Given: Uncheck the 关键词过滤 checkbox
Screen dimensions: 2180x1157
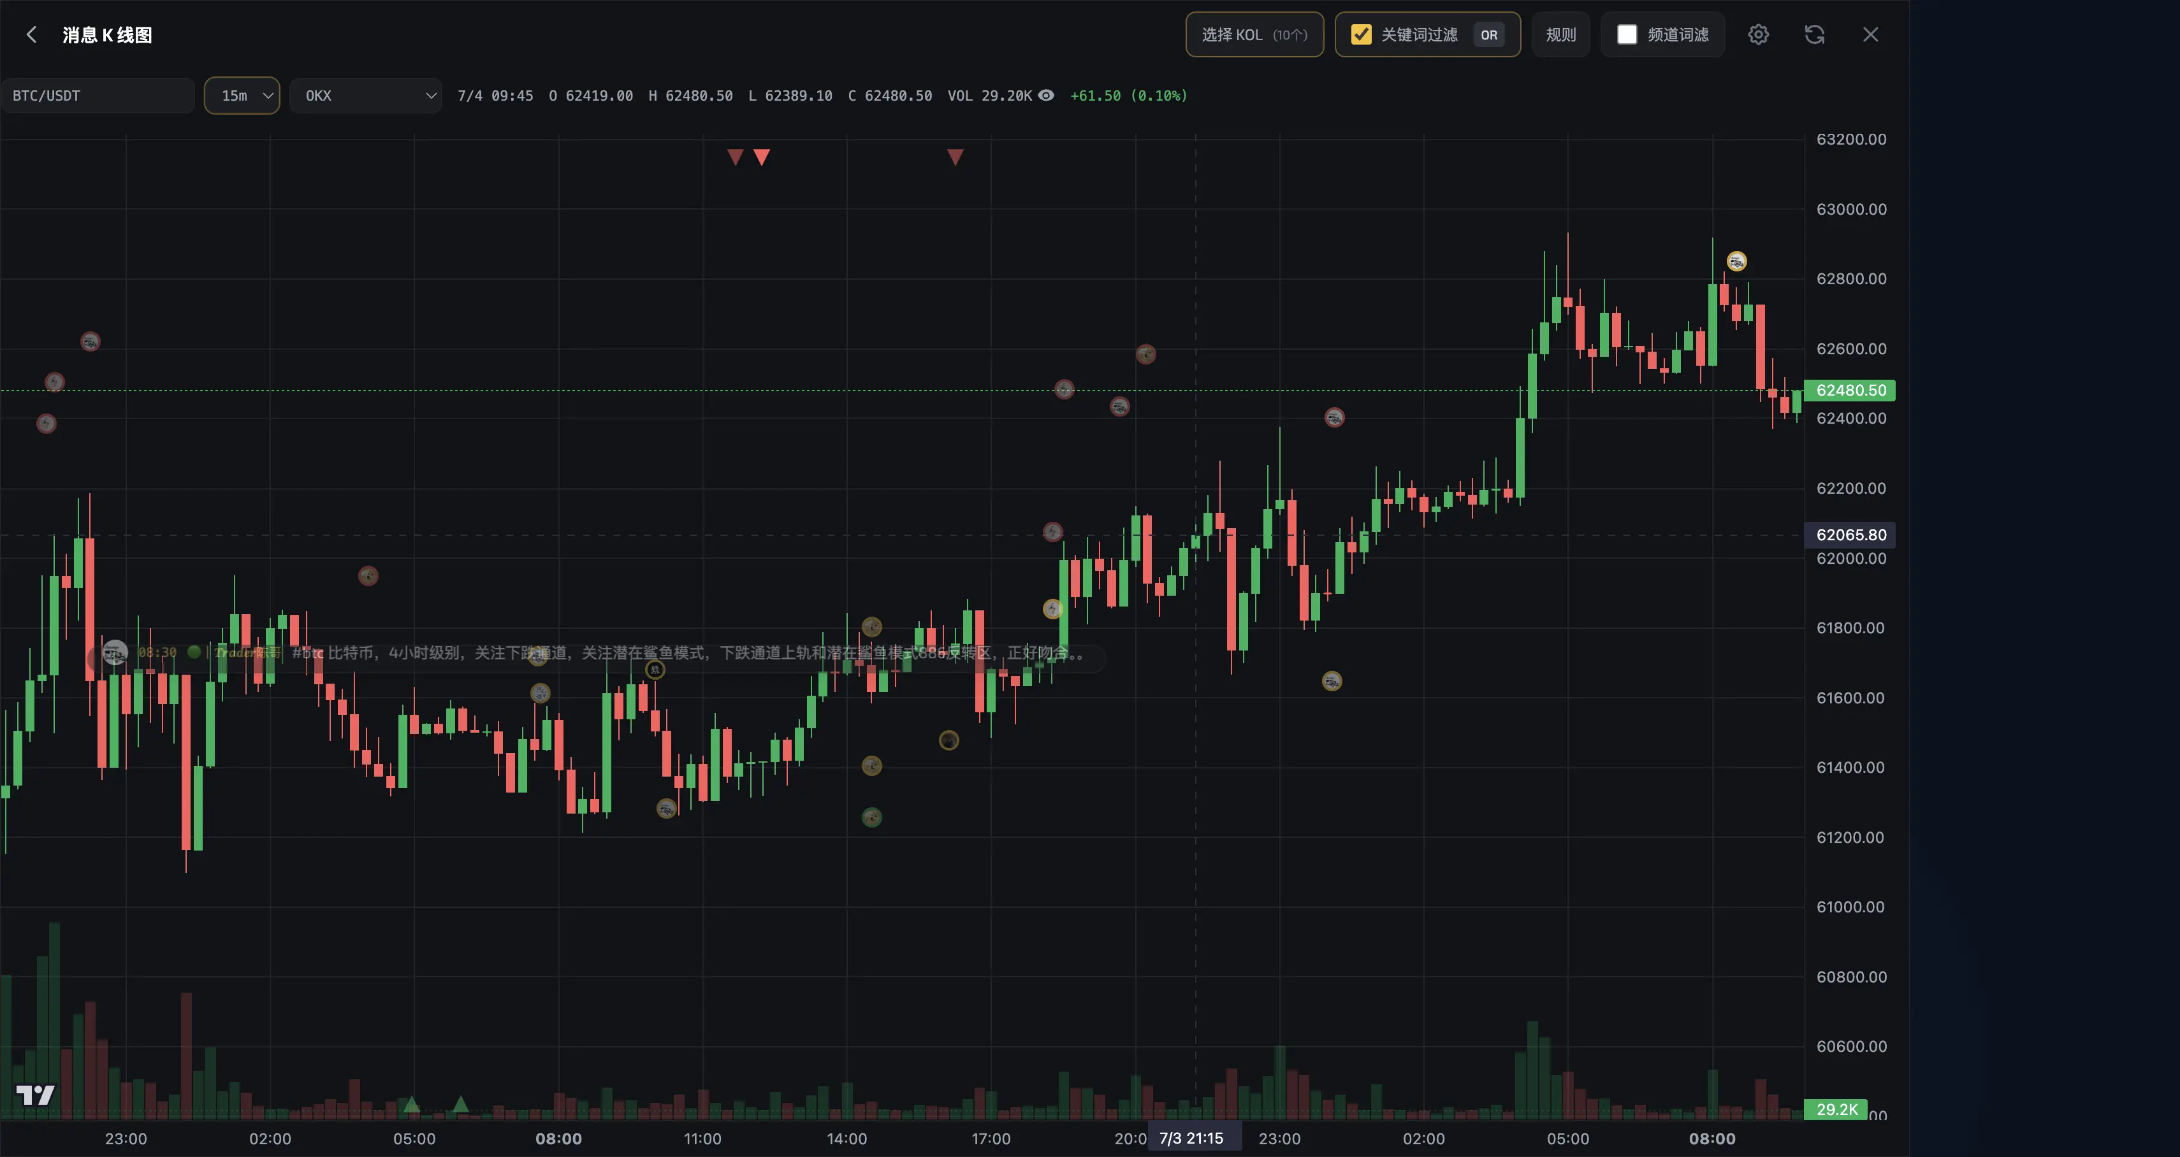Looking at the screenshot, I should tap(1362, 34).
